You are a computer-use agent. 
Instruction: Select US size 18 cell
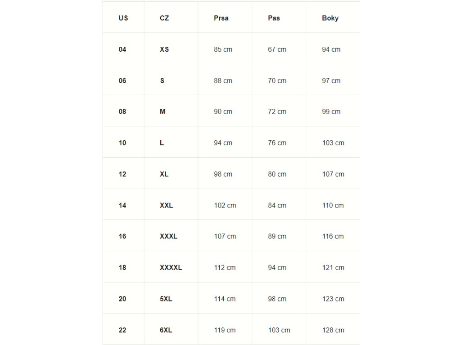pyautogui.click(x=122, y=268)
